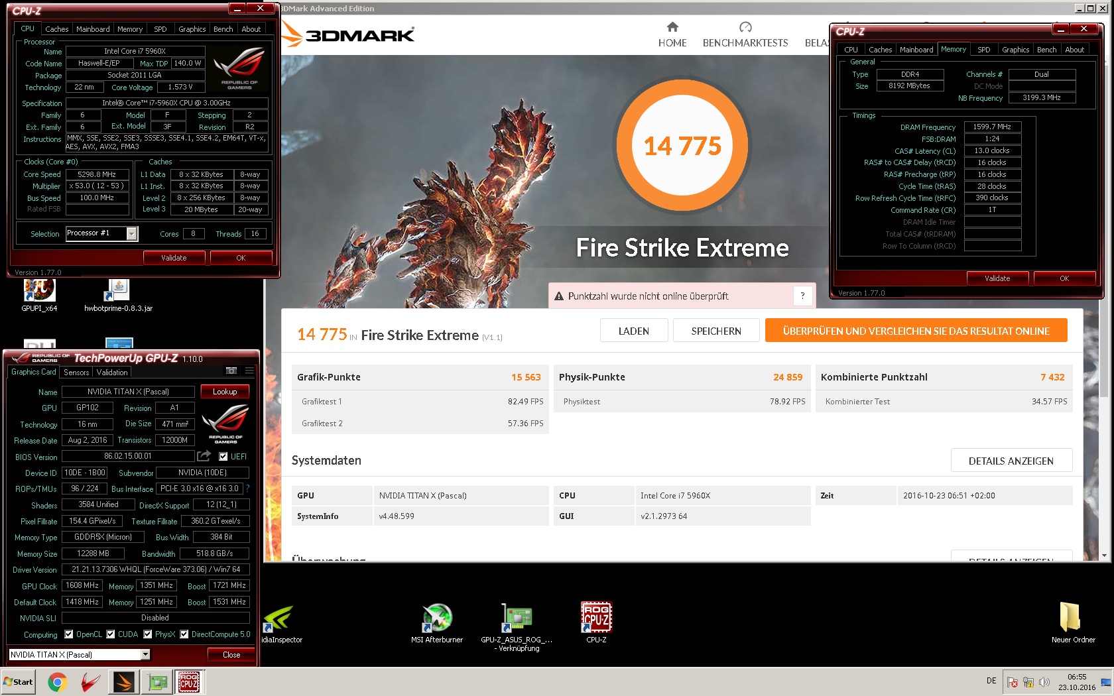Click the warning triangle beside Punktzahl message
This screenshot has height=696, width=1114.
tap(559, 296)
